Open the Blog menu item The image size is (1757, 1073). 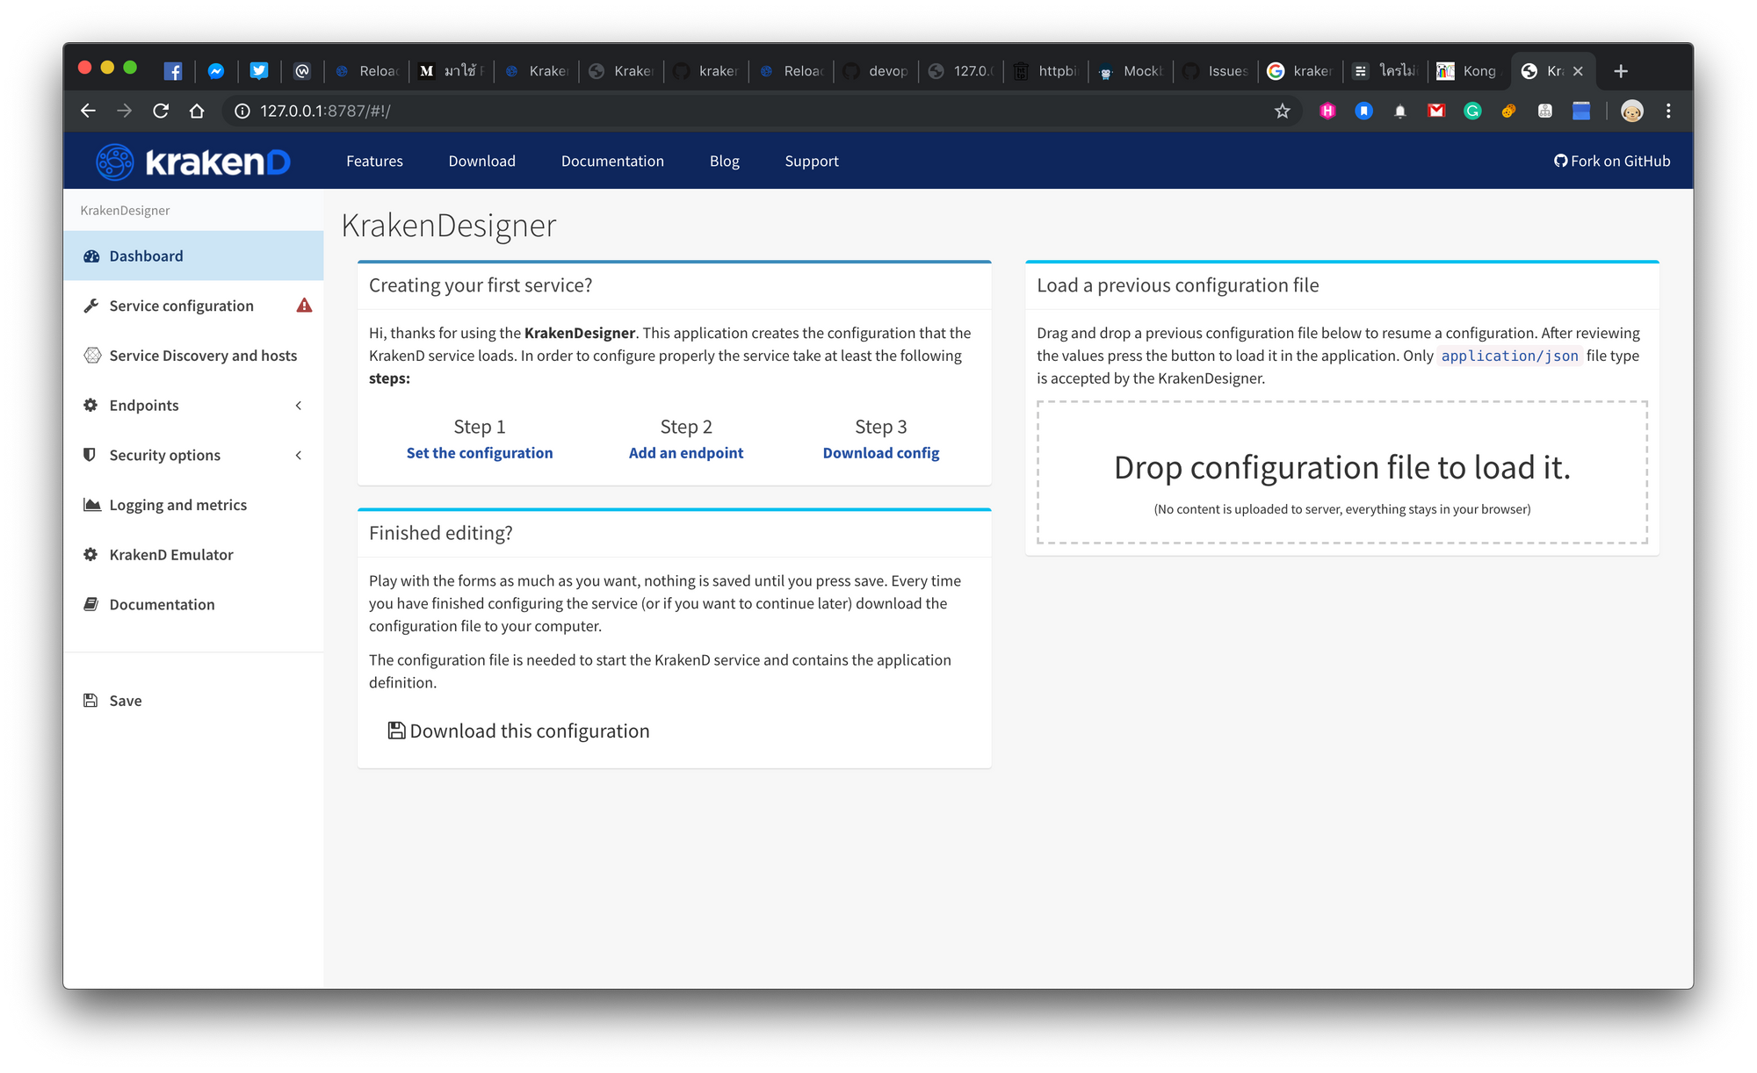[x=724, y=161]
